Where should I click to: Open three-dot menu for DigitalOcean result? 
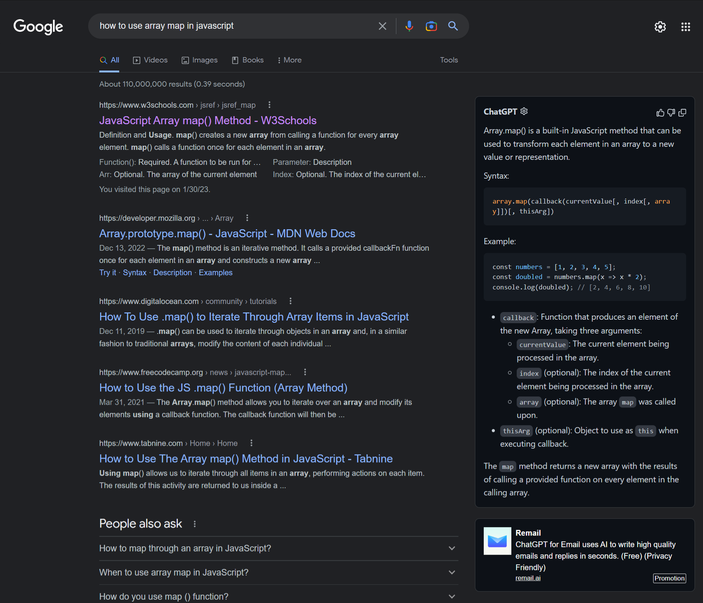coord(291,301)
